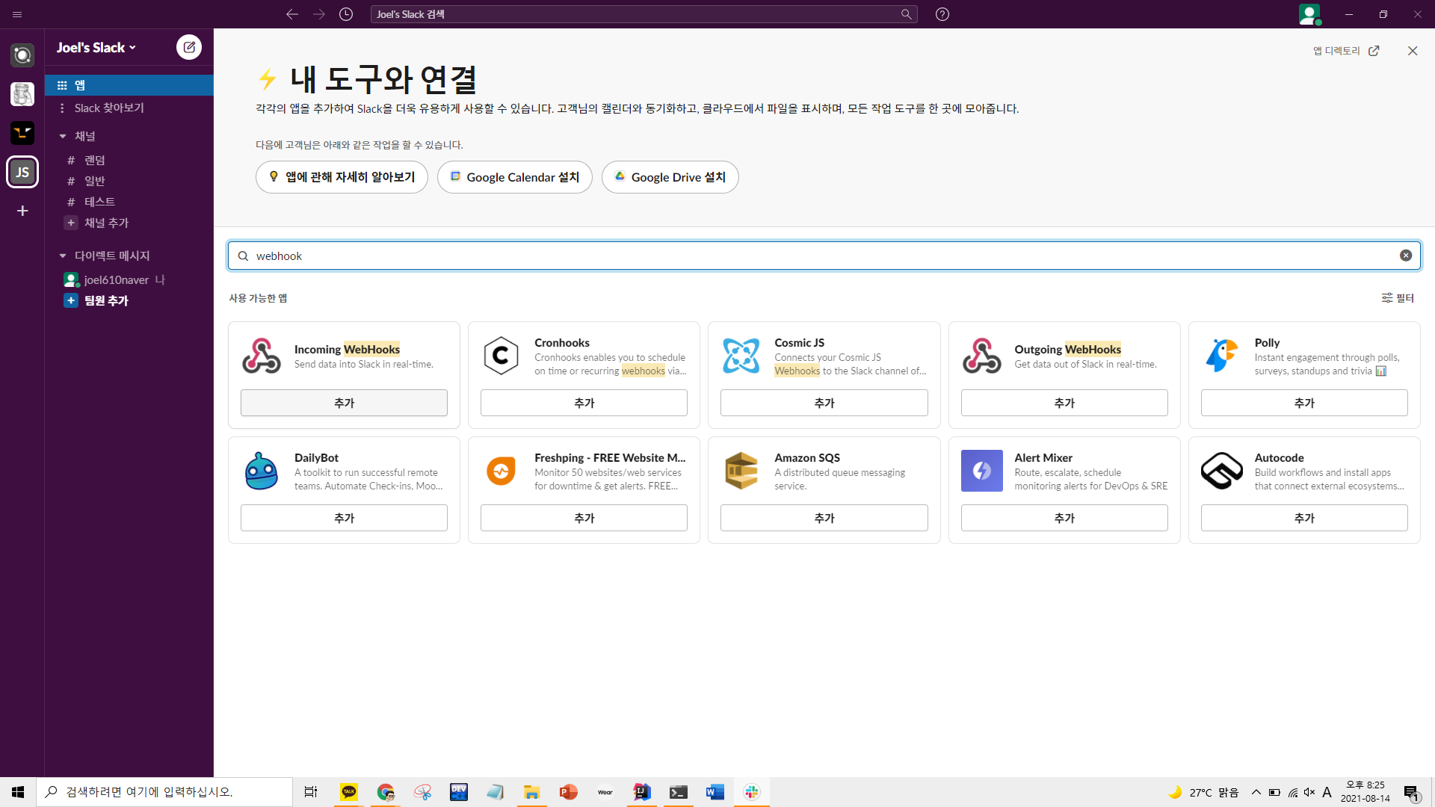
Task: Click the compose new message icon
Action: [189, 47]
